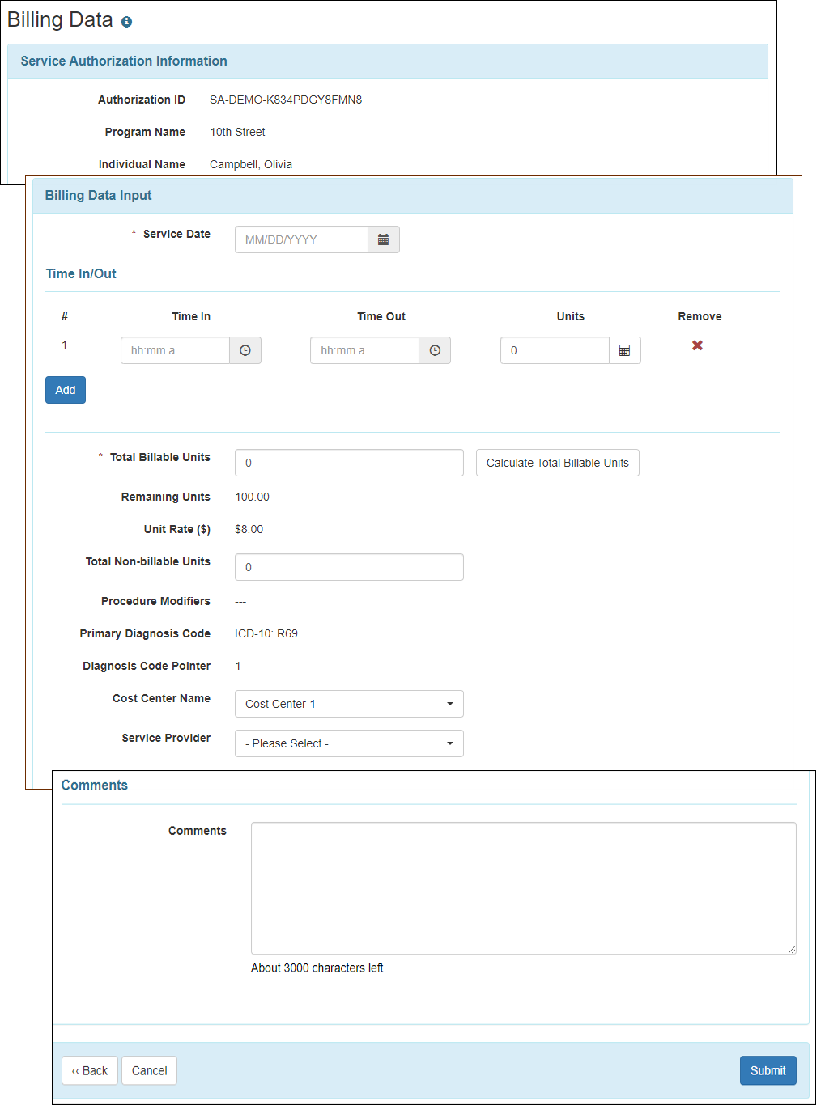Remove time row 1 with the red X

coord(697,345)
